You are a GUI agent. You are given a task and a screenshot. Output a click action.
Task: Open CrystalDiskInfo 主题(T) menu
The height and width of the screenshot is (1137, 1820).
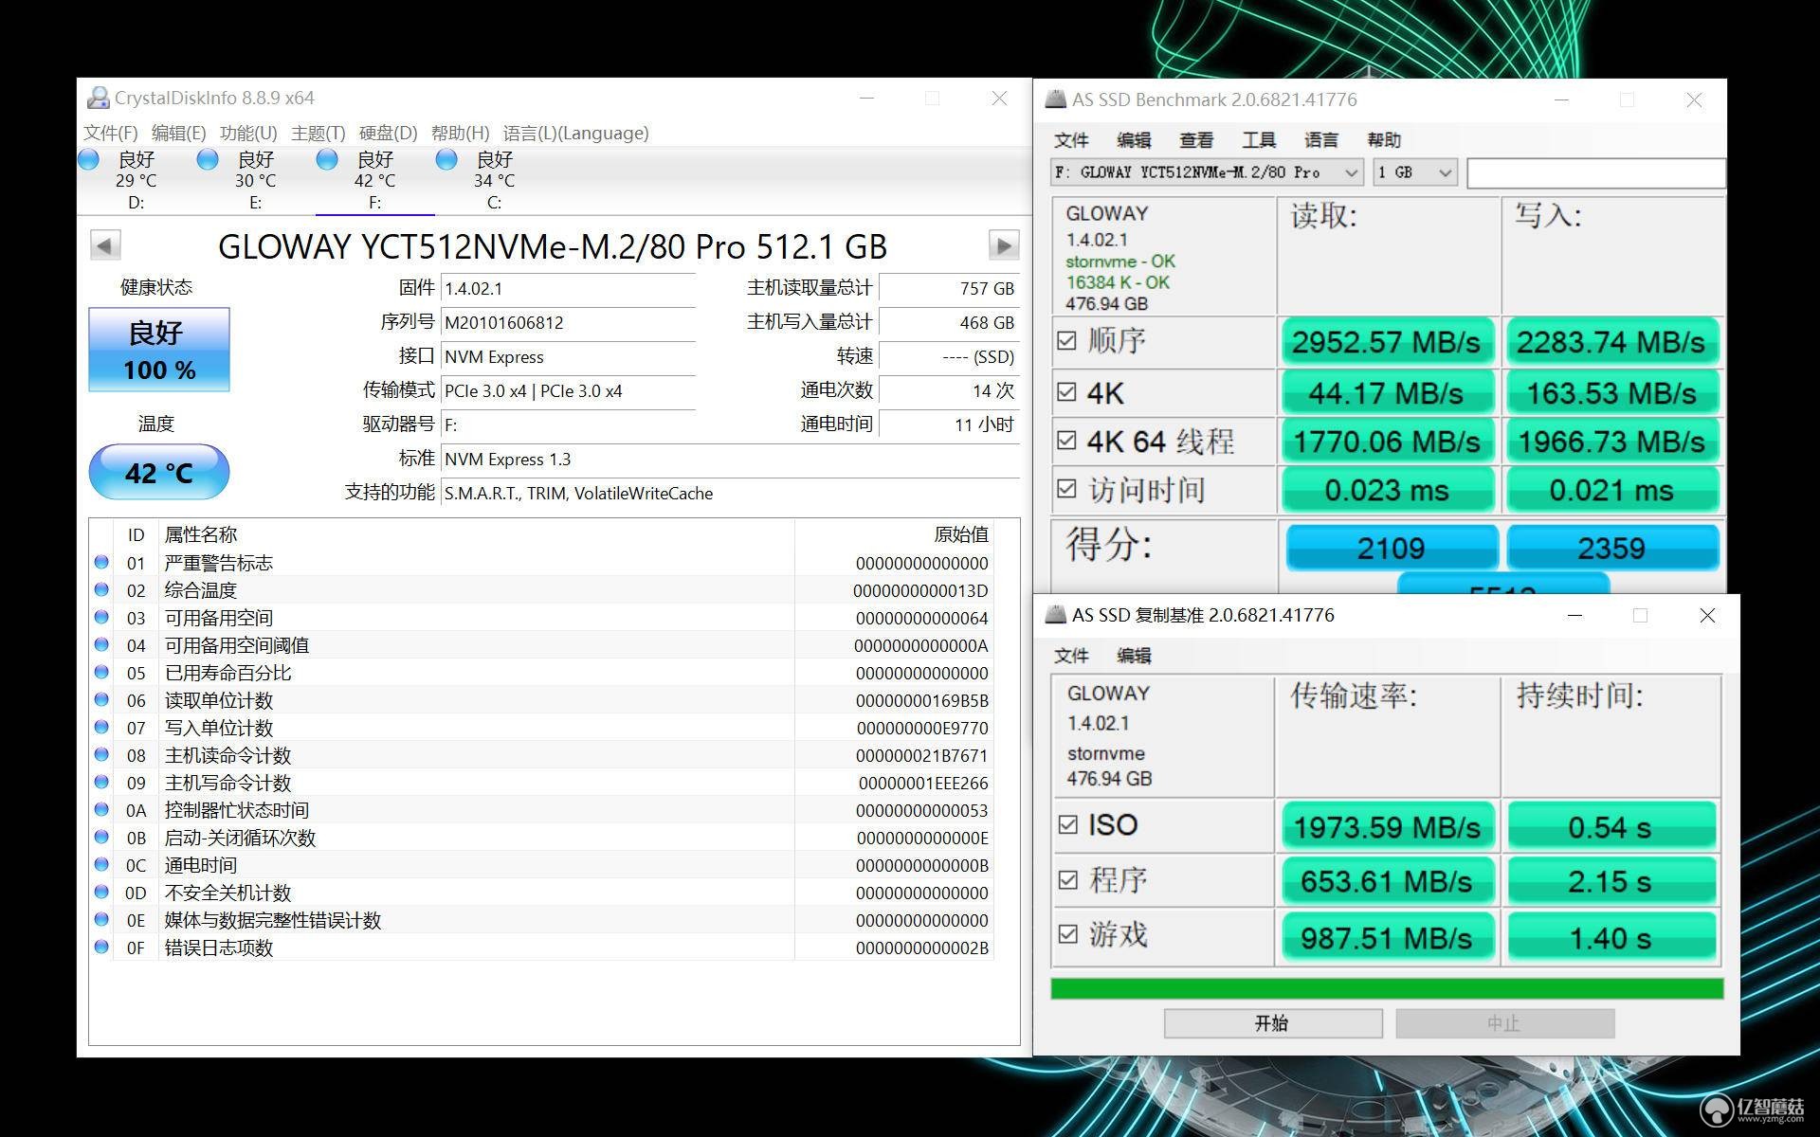(318, 133)
